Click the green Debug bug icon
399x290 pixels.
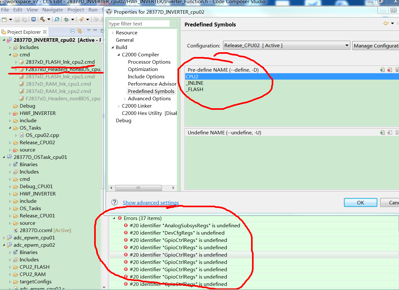(66, 19)
